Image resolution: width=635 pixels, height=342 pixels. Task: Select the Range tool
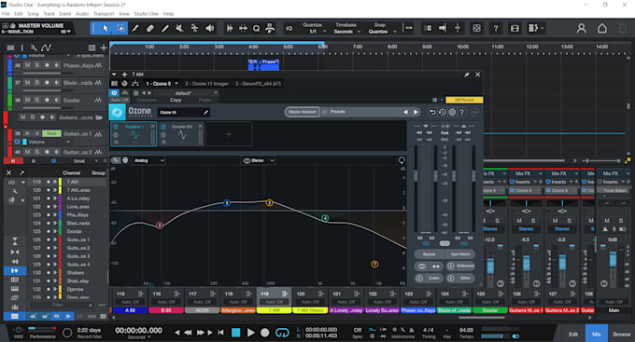click(120, 28)
